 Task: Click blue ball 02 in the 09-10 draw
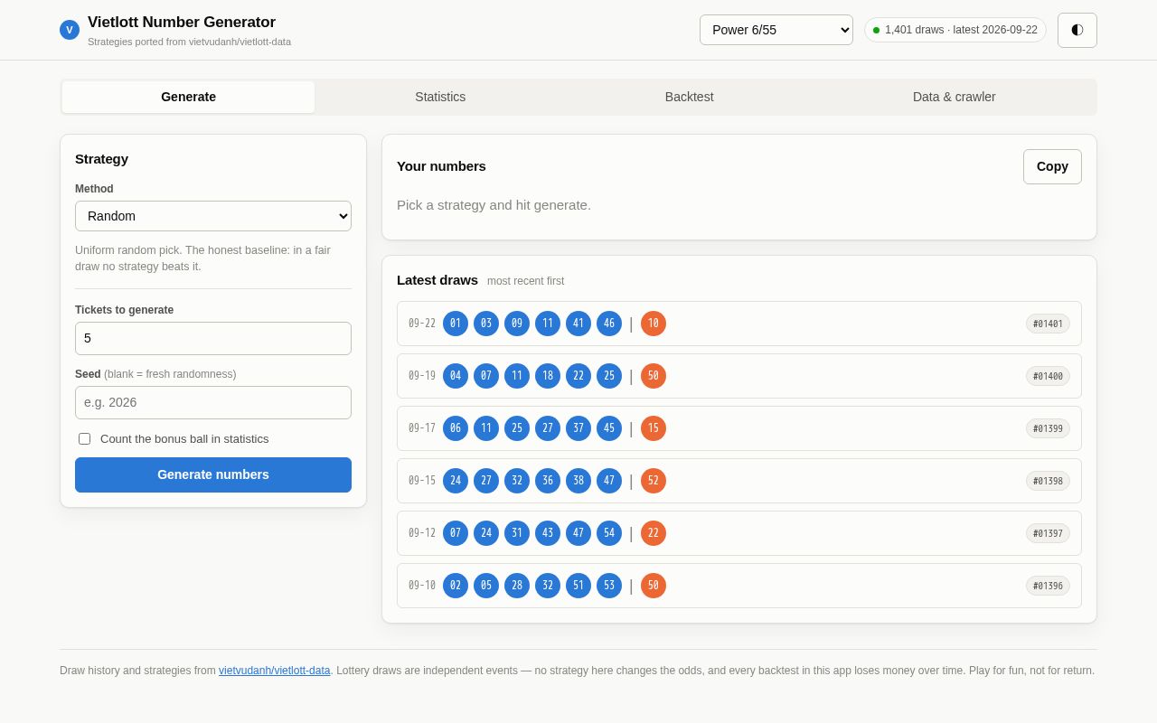coord(456,586)
